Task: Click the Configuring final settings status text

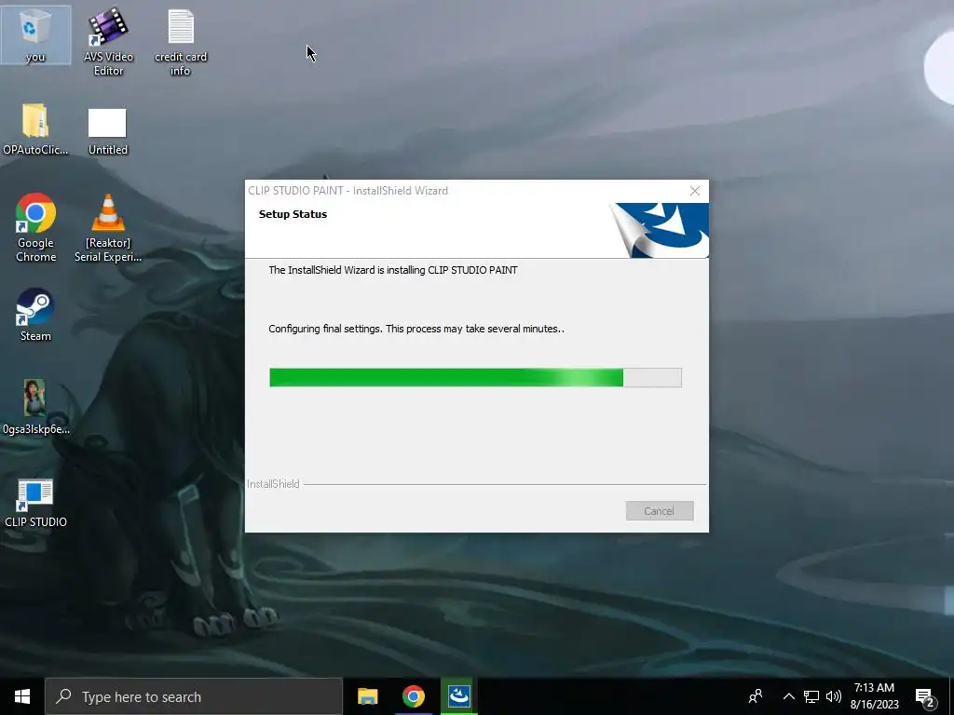Action: pos(416,329)
